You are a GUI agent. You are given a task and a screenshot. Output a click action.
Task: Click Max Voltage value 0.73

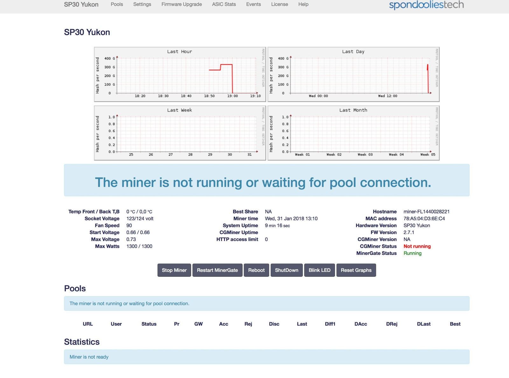click(131, 239)
